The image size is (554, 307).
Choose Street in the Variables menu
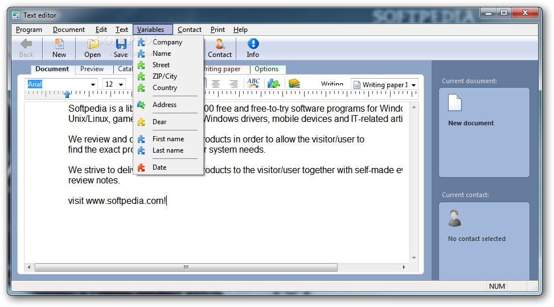coord(168,65)
